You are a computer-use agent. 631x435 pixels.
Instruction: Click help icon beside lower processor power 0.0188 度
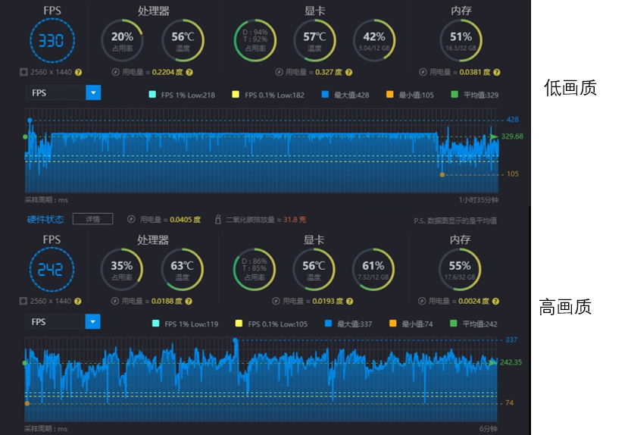[189, 302]
